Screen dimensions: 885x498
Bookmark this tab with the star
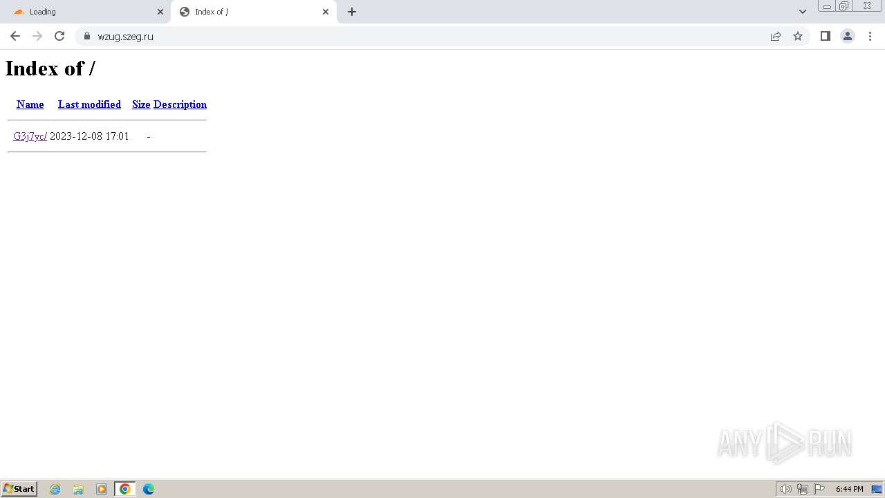point(798,36)
